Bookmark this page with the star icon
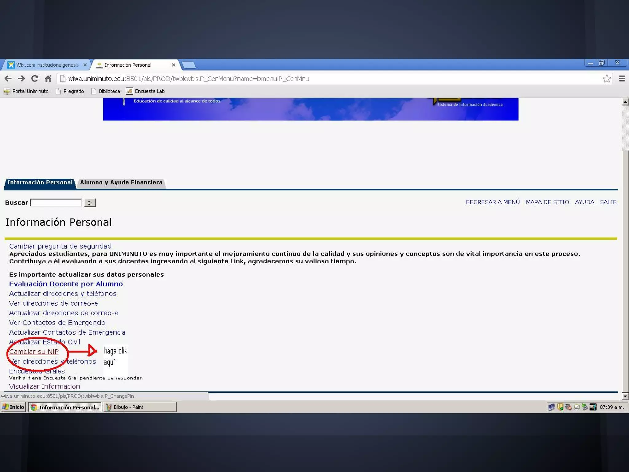The image size is (629, 472). tap(607, 79)
